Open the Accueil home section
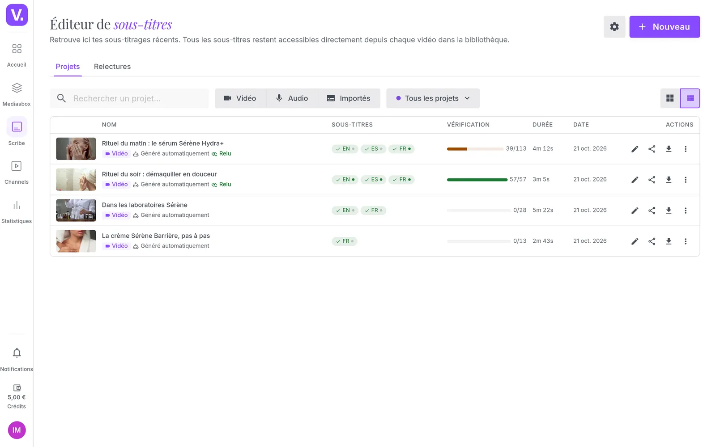Viewport: 716px width, 447px height. 17,55
